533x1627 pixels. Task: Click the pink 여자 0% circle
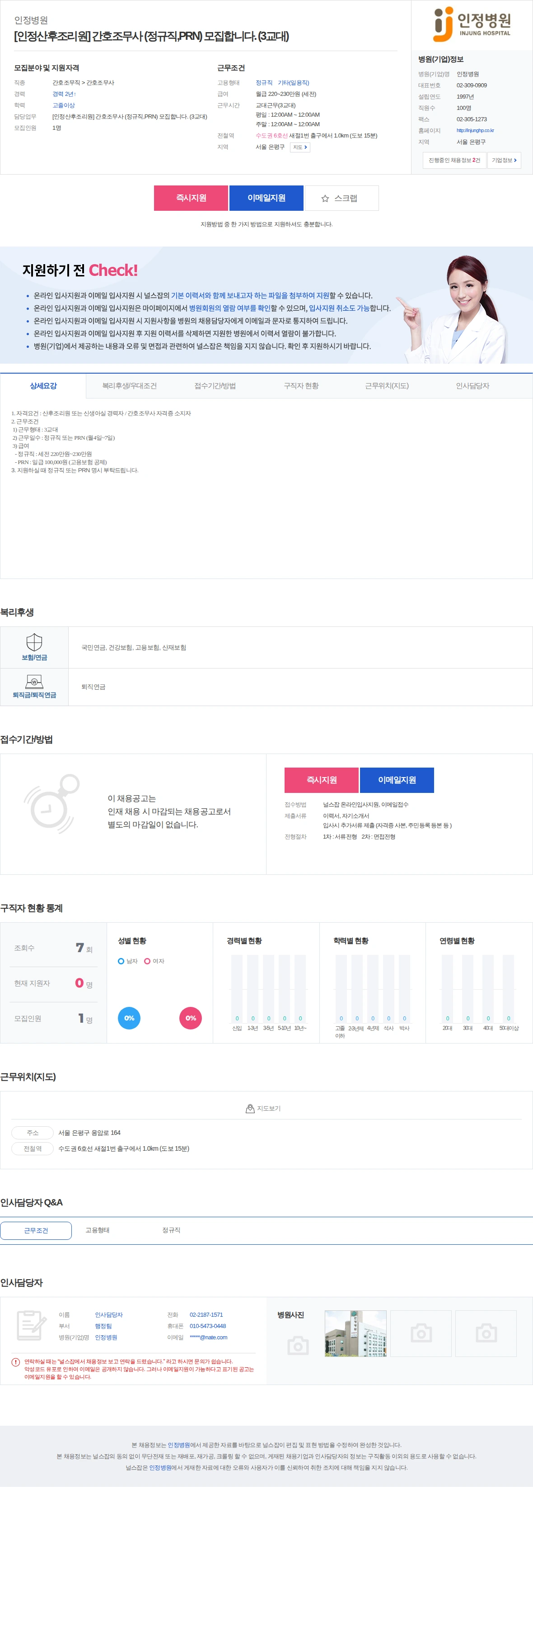[191, 1018]
